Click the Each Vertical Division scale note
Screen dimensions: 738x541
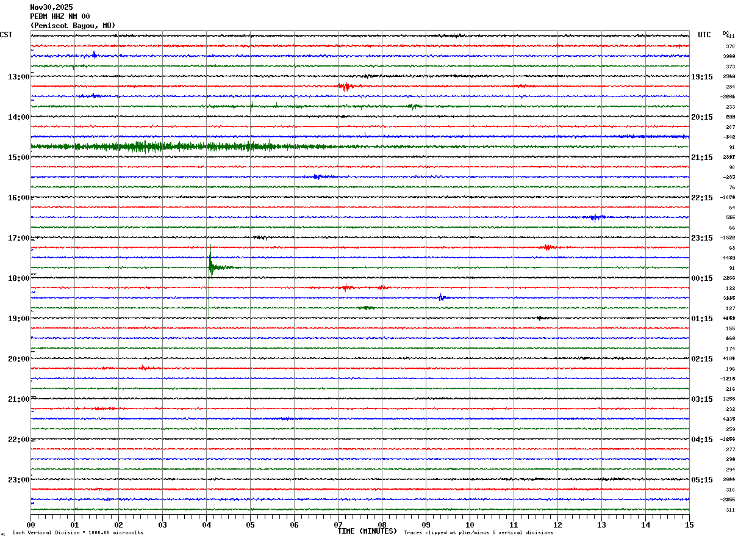(77, 533)
